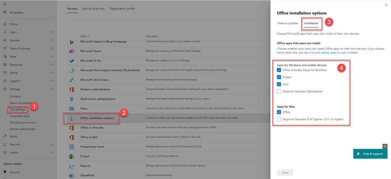The width and height of the screenshot is (391, 179).
Task: Click the Support headset icon
Action: pyautogui.click(x=5, y=81)
